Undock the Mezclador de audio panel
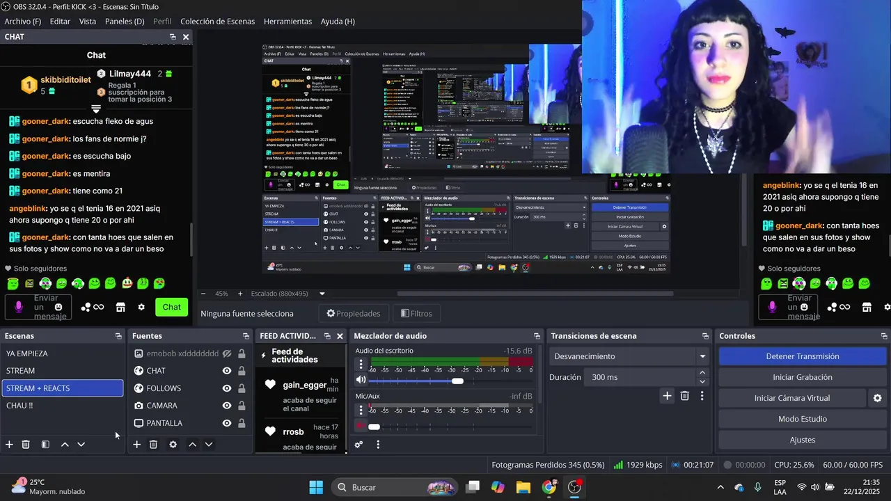The width and height of the screenshot is (891, 501). tap(537, 336)
